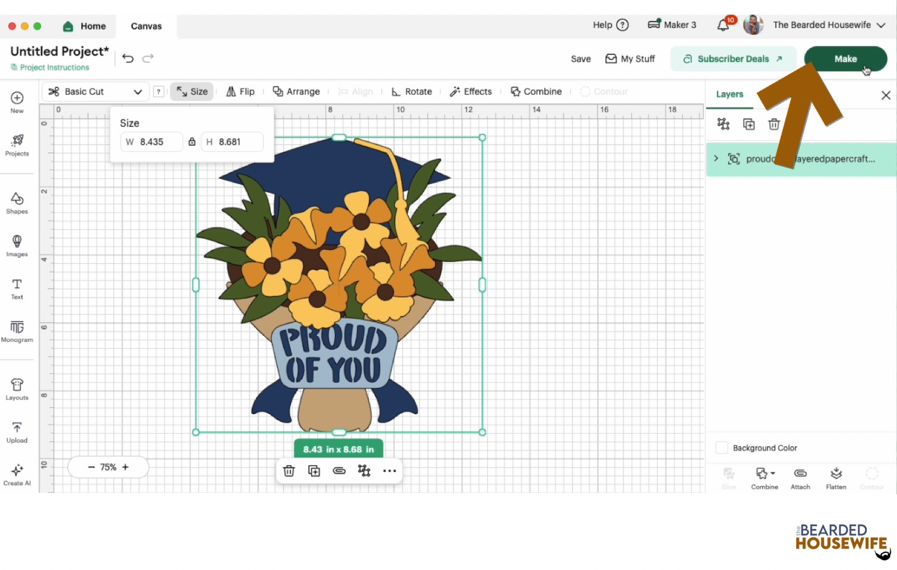Open the Images library
Image resolution: width=897 pixels, height=570 pixels.
coord(17,245)
